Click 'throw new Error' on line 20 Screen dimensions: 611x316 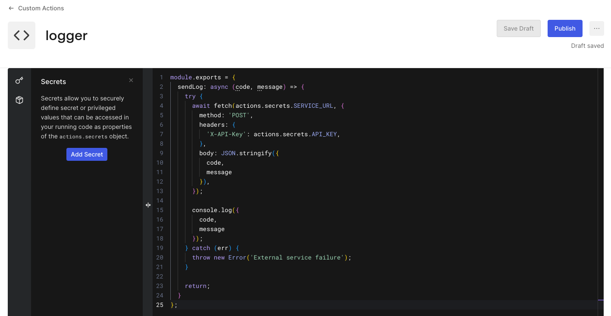point(219,258)
